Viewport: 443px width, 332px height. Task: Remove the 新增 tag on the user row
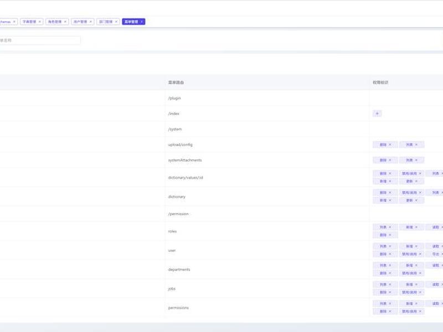click(x=416, y=246)
